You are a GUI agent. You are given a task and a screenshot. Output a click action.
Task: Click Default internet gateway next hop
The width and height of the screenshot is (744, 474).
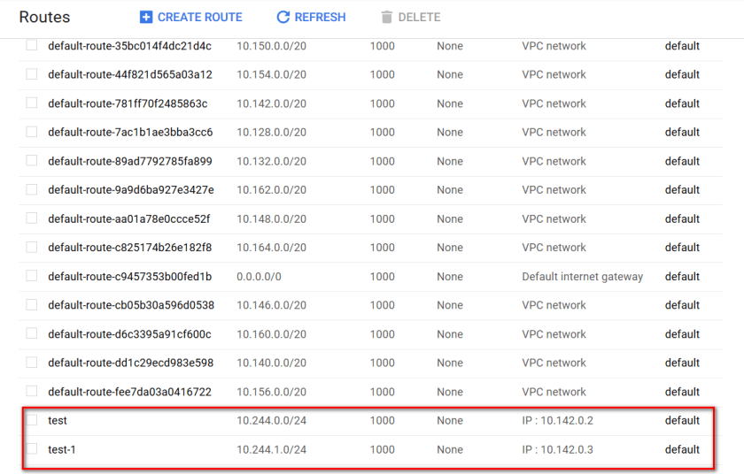(582, 277)
